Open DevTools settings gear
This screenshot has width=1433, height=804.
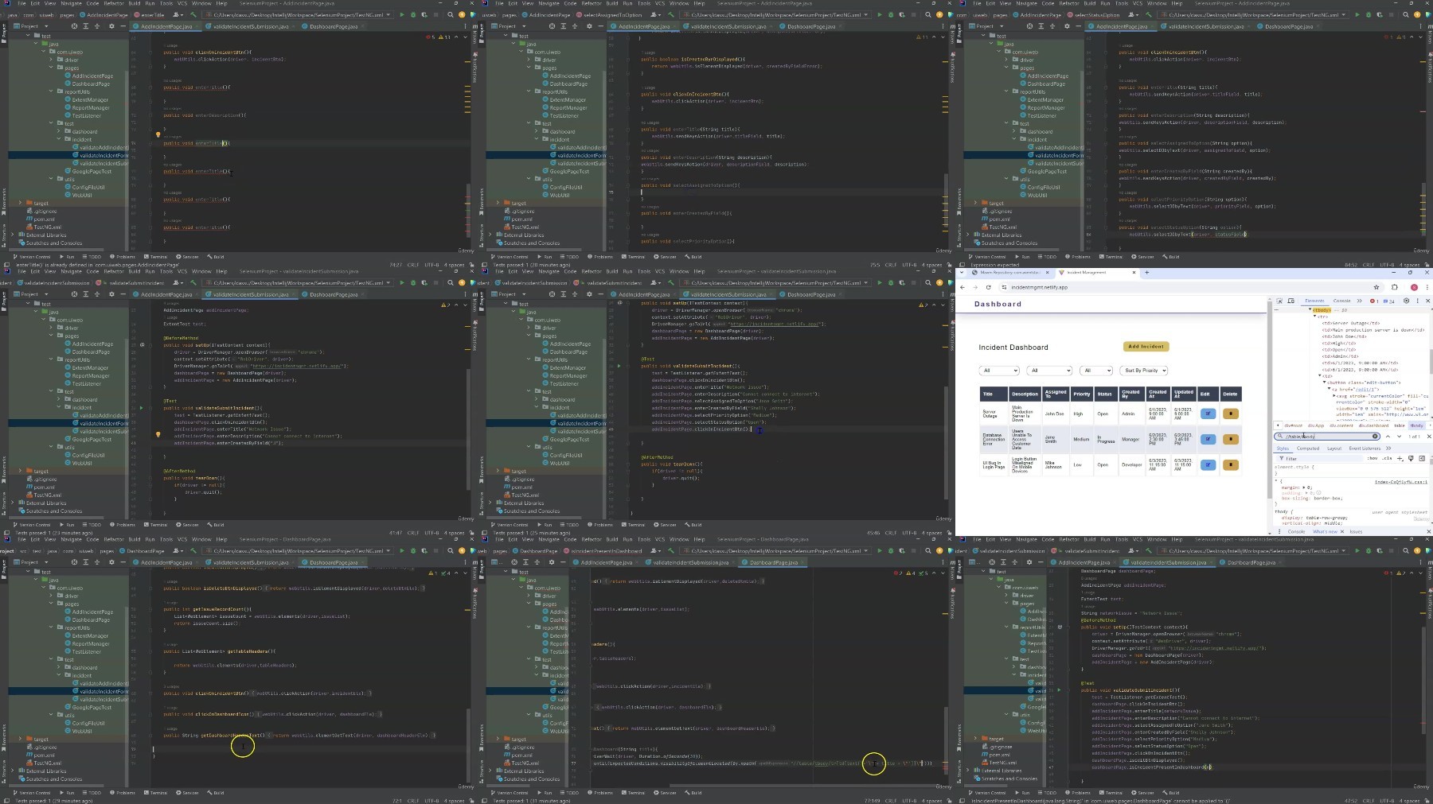[1406, 301]
